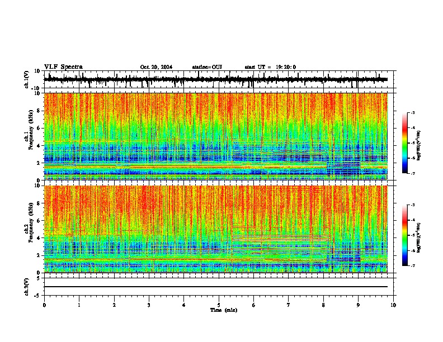The image size is (443, 342).
Task: Click the "4" kHz tick of ch.2 spectrogram
Action: tap(39, 238)
